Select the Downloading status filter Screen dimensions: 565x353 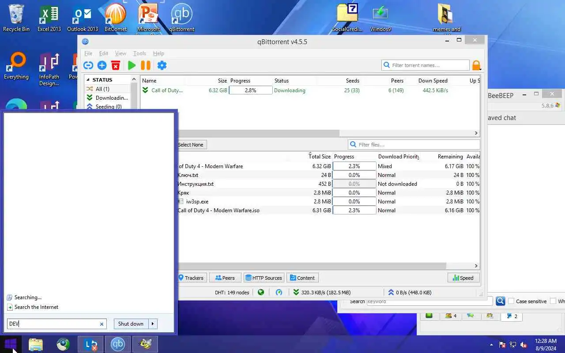(x=107, y=98)
